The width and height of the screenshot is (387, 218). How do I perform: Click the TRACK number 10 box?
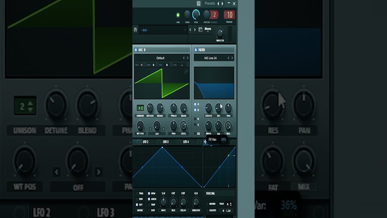(x=229, y=15)
